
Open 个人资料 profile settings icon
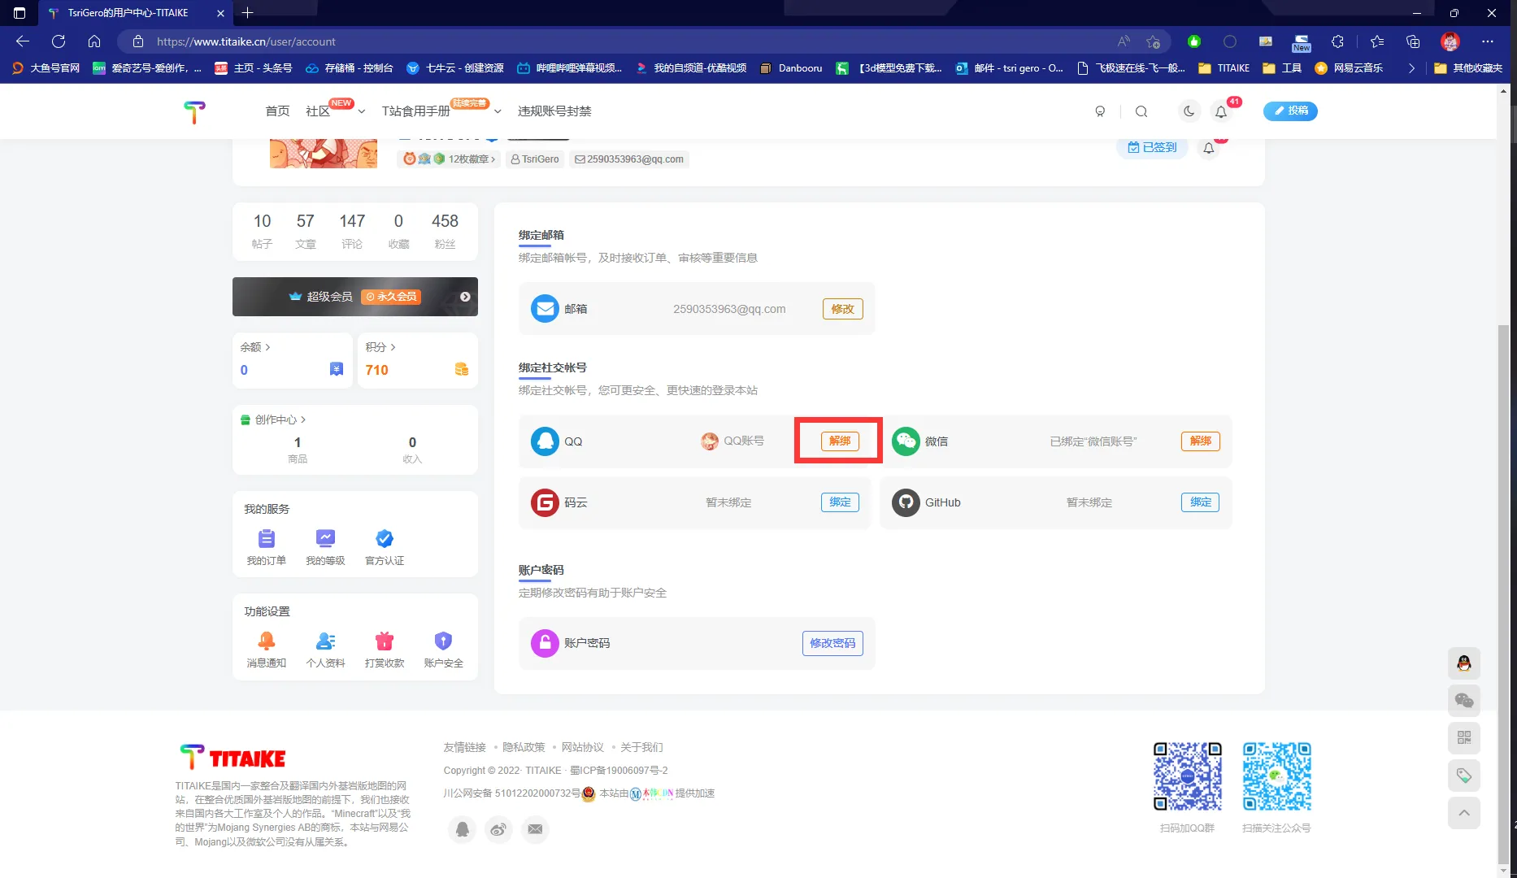325,641
